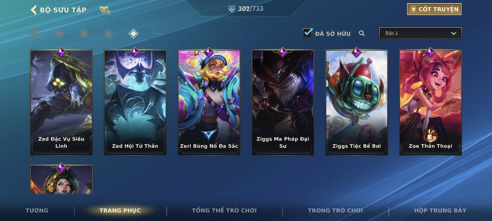Screen dimensions: 492x221
Task: Uncheck the Đã Sở Hữu checkbox
Action: point(307,33)
